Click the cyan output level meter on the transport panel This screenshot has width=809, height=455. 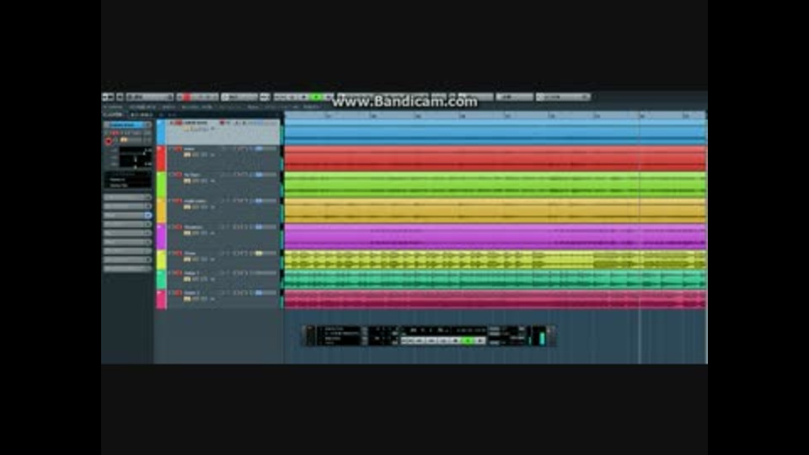point(542,338)
